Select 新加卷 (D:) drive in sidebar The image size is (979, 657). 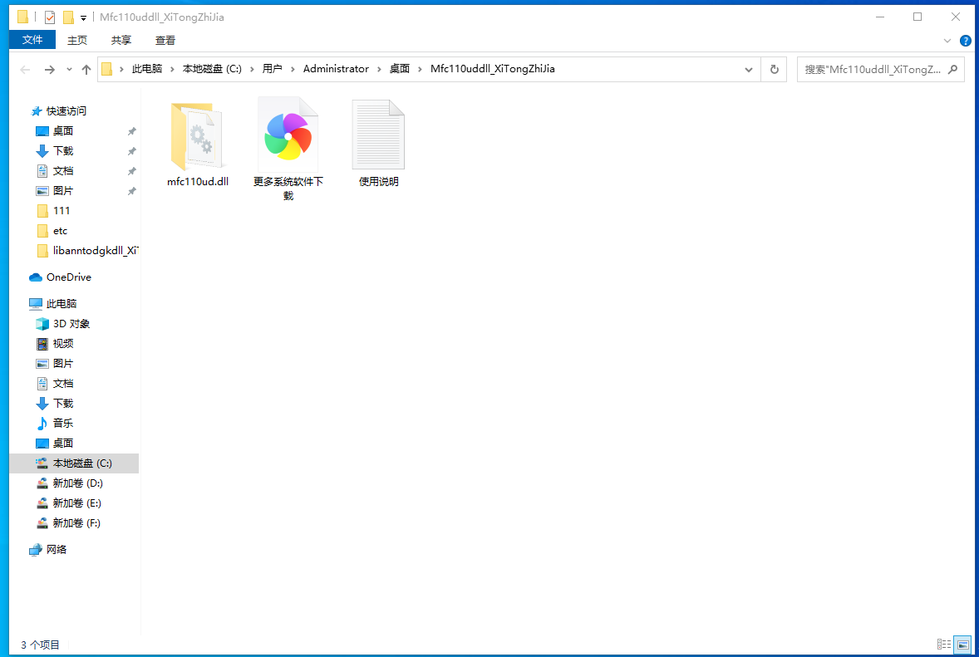[x=77, y=483]
